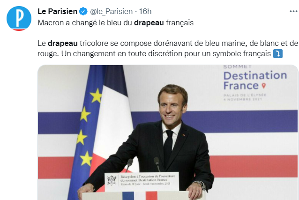
Task: Click the red location pin beside "France"
Action: (263, 86)
